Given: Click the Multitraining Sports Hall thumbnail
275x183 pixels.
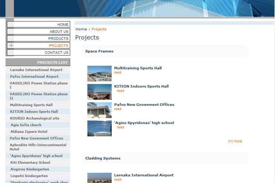Looking at the screenshot, I should pyautogui.click(x=99, y=73).
